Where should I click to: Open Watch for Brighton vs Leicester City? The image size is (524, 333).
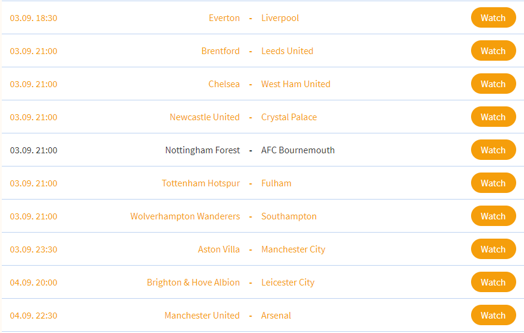pos(493,283)
